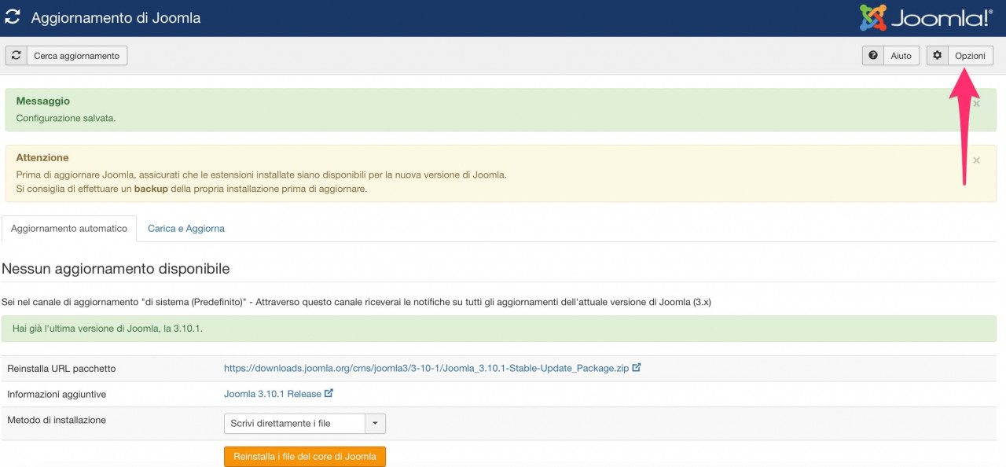The height and width of the screenshot is (467, 1006).
Task: Click the Joomla! logo
Action: (x=926, y=18)
